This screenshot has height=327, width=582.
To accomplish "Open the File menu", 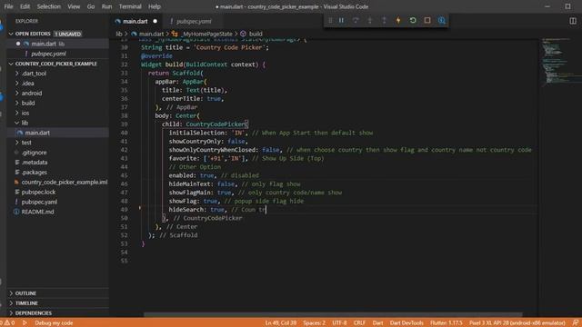I will pyautogui.click(x=8, y=6).
